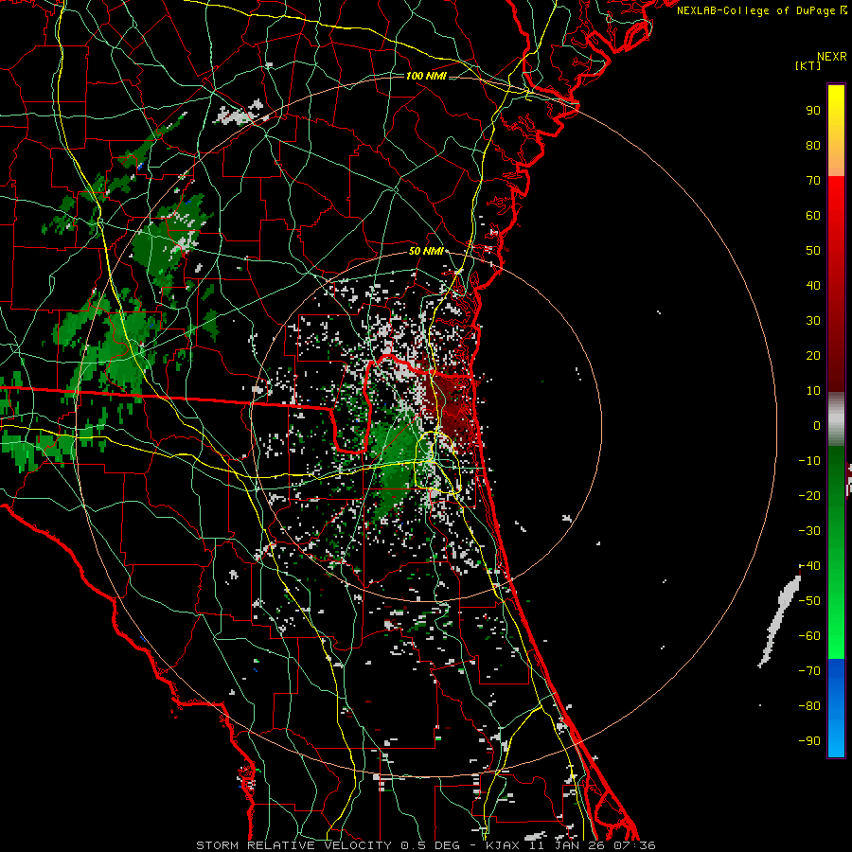Click the 50 value on the velocity scale
852x852 pixels.
(x=813, y=251)
